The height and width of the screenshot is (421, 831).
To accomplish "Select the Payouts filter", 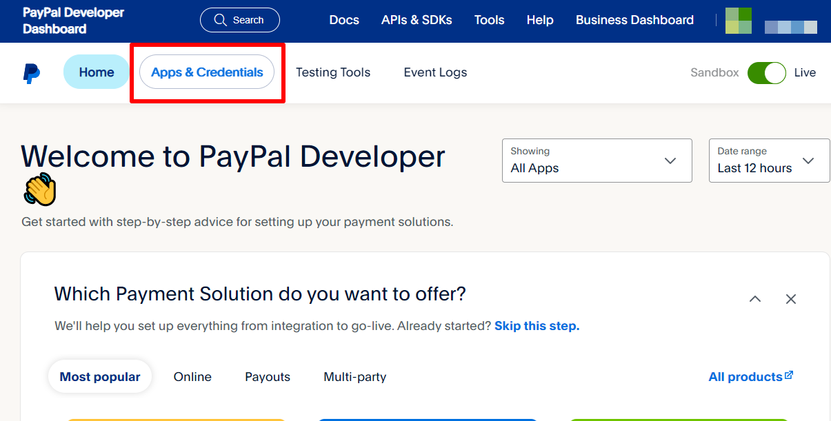I will (268, 377).
